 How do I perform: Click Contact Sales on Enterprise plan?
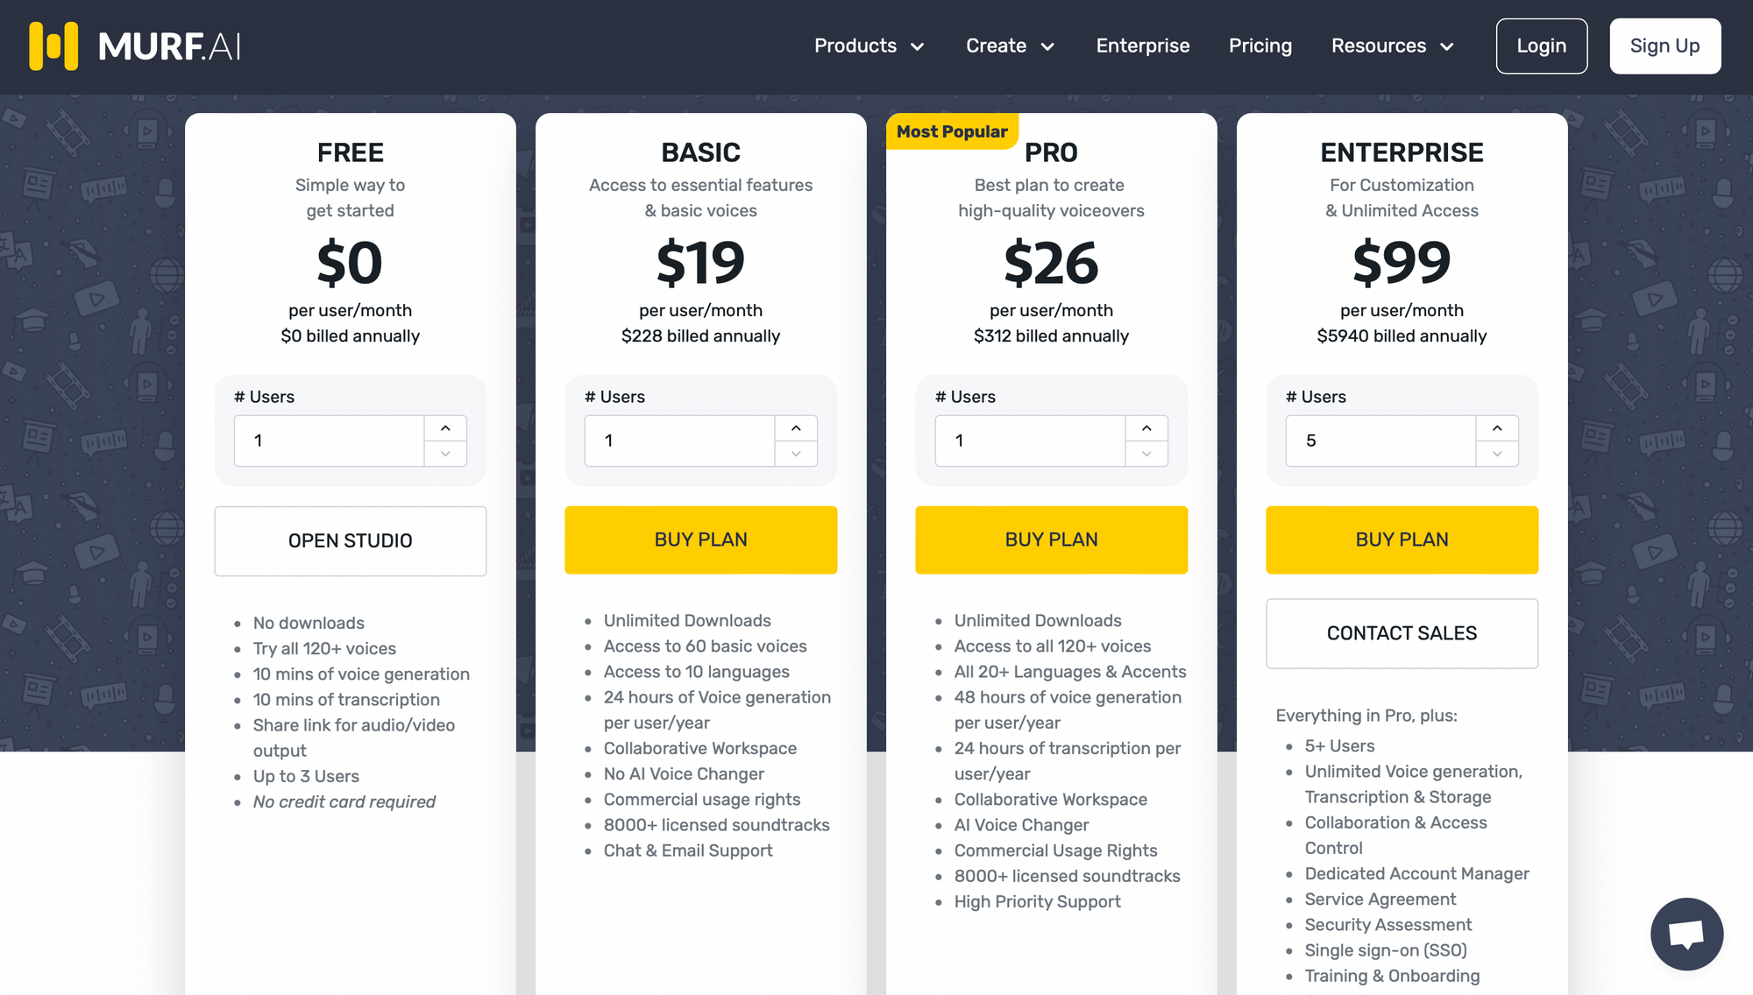1402,633
